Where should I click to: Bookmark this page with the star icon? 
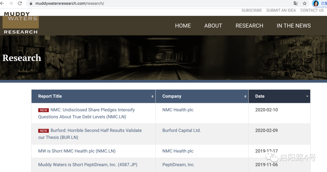(x=305, y=3)
